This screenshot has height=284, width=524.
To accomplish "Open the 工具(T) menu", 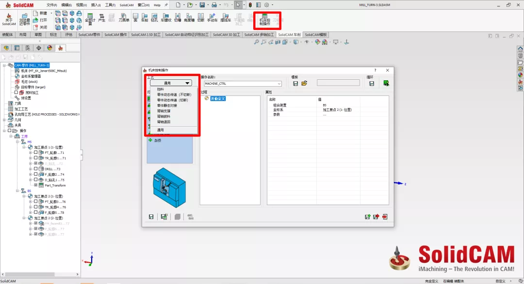I will pyautogui.click(x=110, y=5).
